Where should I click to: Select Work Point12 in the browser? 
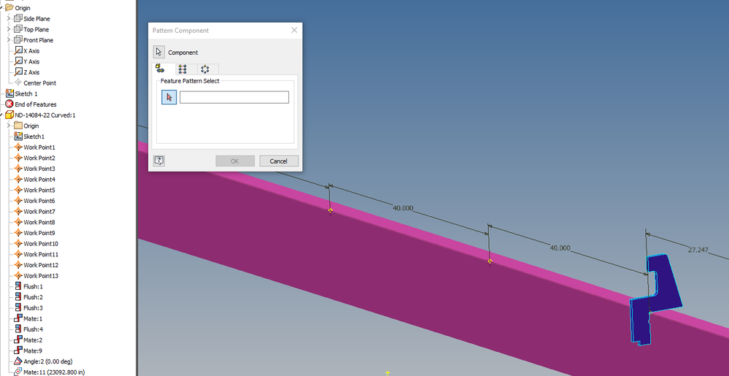click(41, 265)
